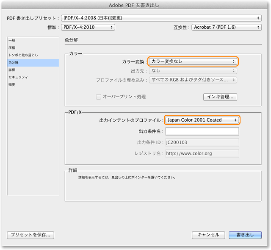The height and width of the screenshot is (250, 271).
Task: Open the PDF書き出しプリセット dropdown
Action: (161, 18)
